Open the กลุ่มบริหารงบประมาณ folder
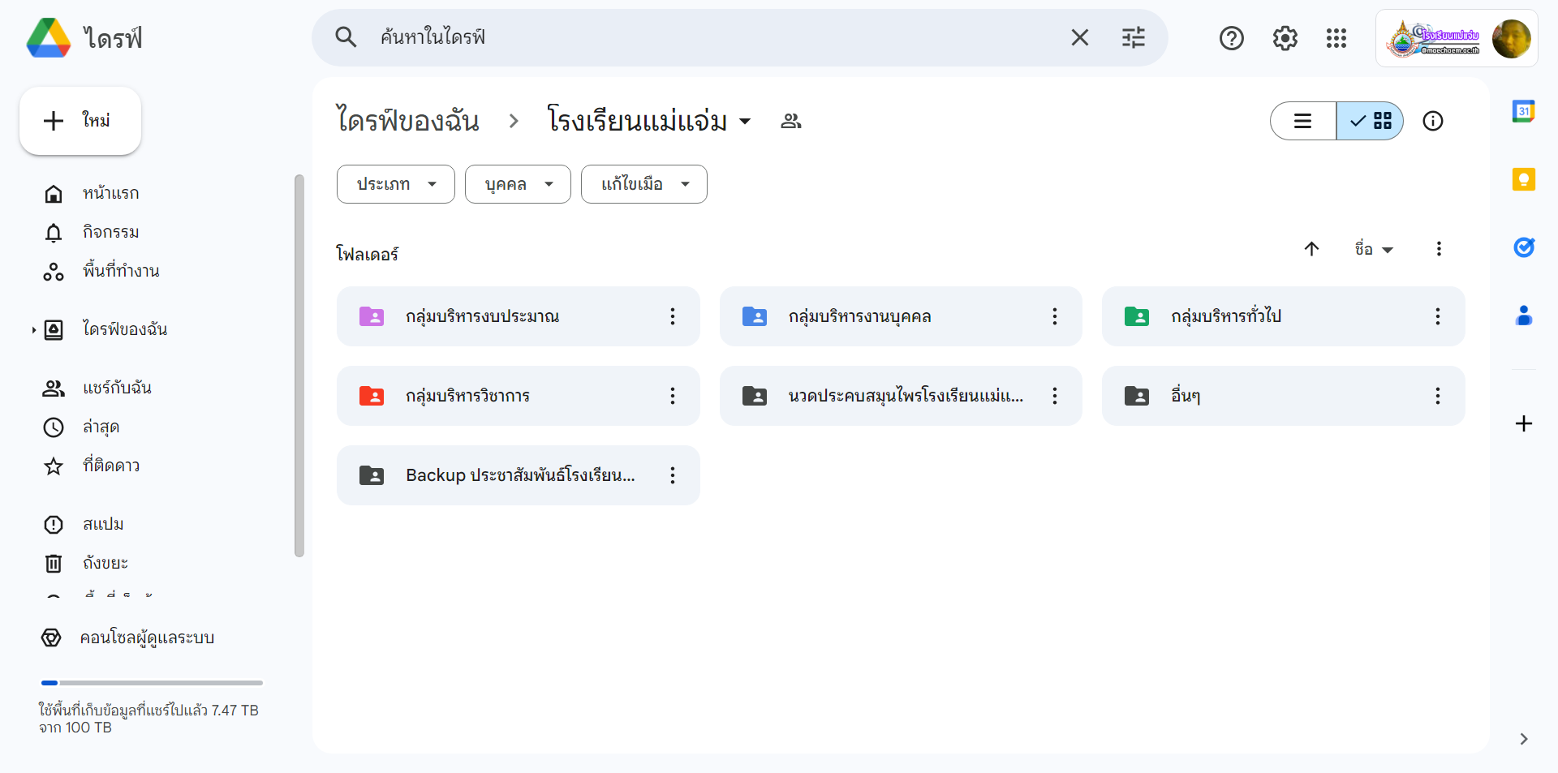 coord(482,316)
